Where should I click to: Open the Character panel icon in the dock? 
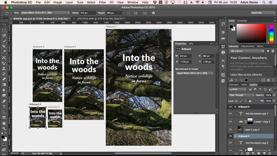click(x=223, y=61)
